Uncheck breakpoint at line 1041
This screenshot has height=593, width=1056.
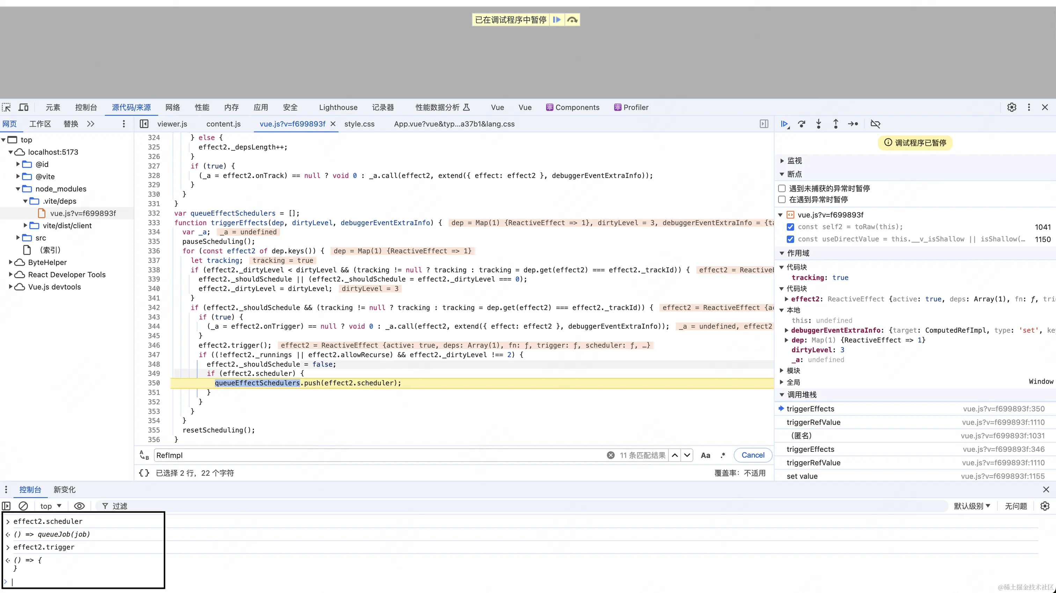(x=790, y=227)
